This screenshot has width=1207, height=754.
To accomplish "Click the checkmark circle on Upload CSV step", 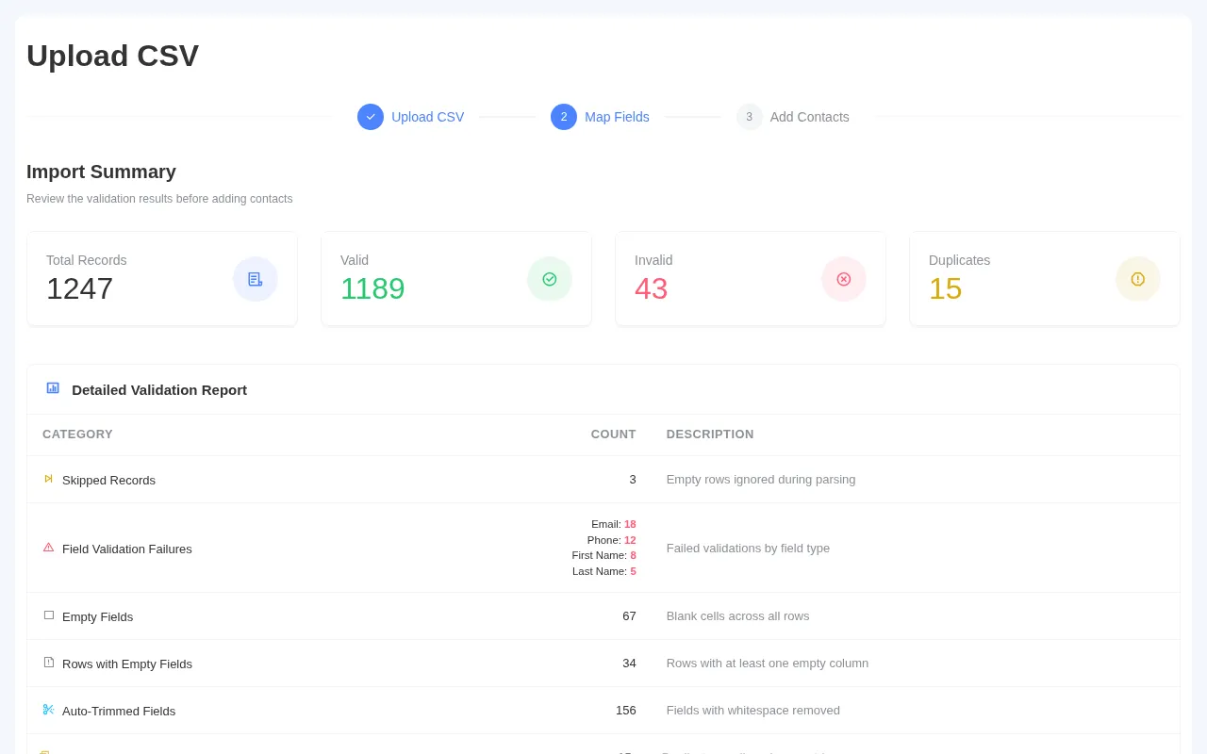I will tap(371, 117).
